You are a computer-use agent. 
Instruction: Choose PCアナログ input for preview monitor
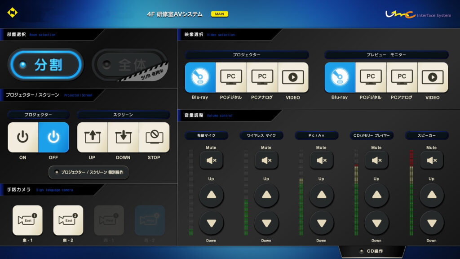coord(402,77)
